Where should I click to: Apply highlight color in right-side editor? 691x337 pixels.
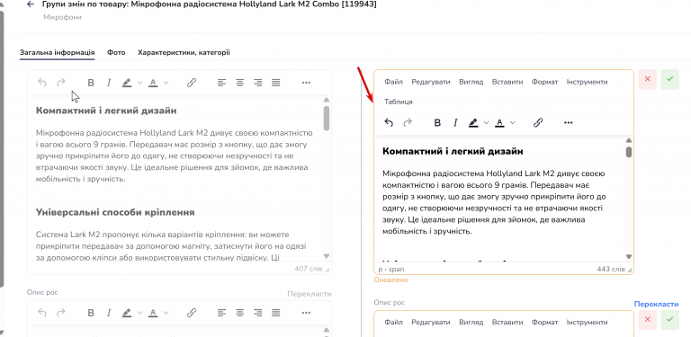(x=473, y=123)
